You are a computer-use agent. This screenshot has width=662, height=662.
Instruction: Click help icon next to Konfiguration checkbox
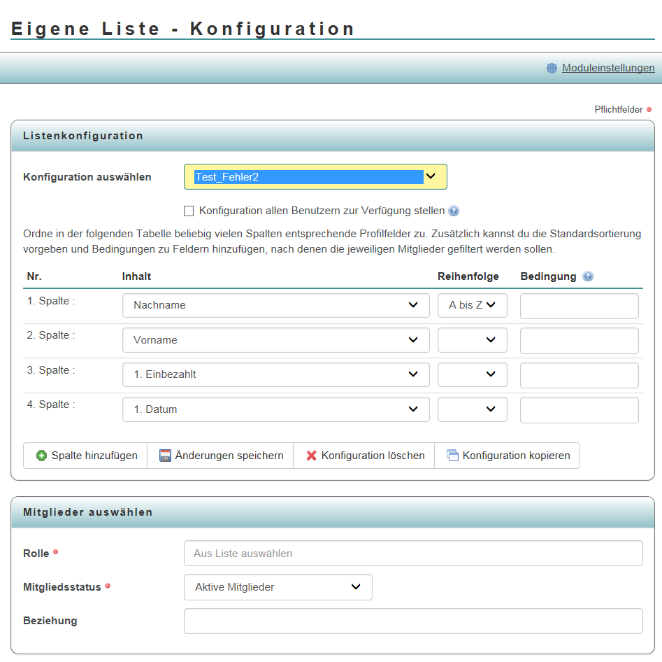(x=454, y=211)
